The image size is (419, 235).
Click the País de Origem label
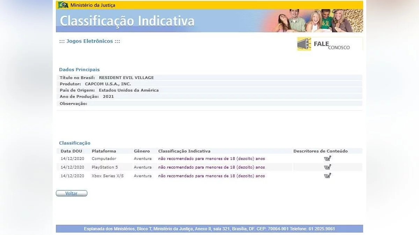pyautogui.click(x=77, y=90)
